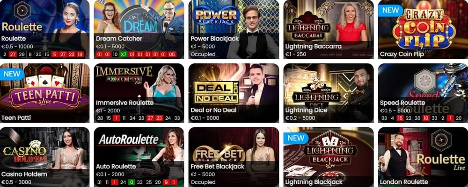Open the Lightning Blackjack game
468x187 pixels.
(329, 157)
